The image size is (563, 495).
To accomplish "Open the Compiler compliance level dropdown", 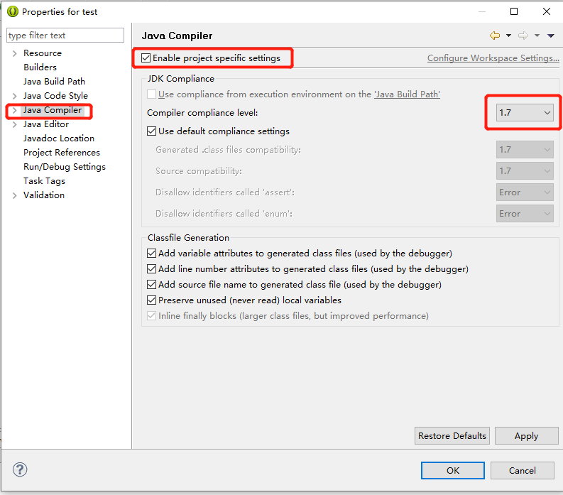I will tap(525, 113).
